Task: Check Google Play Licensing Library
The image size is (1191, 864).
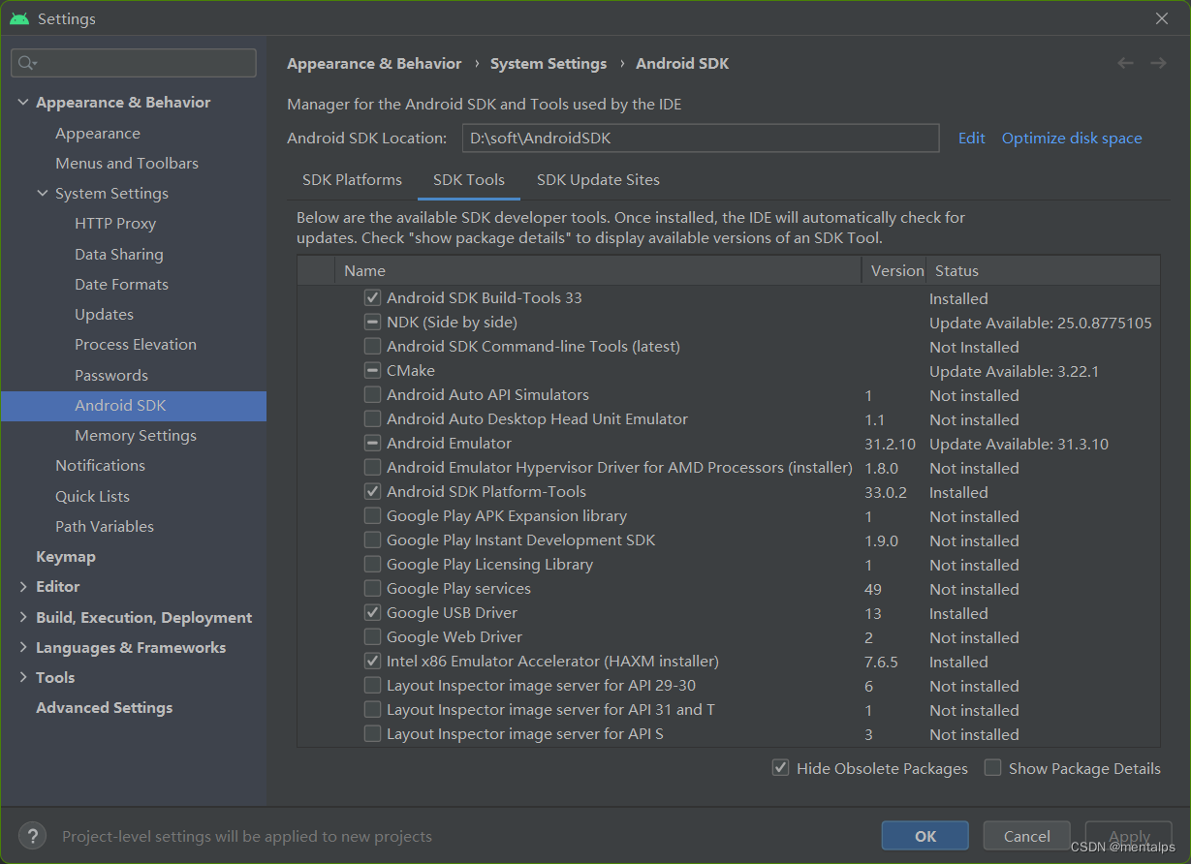Action: (x=372, y=564)
